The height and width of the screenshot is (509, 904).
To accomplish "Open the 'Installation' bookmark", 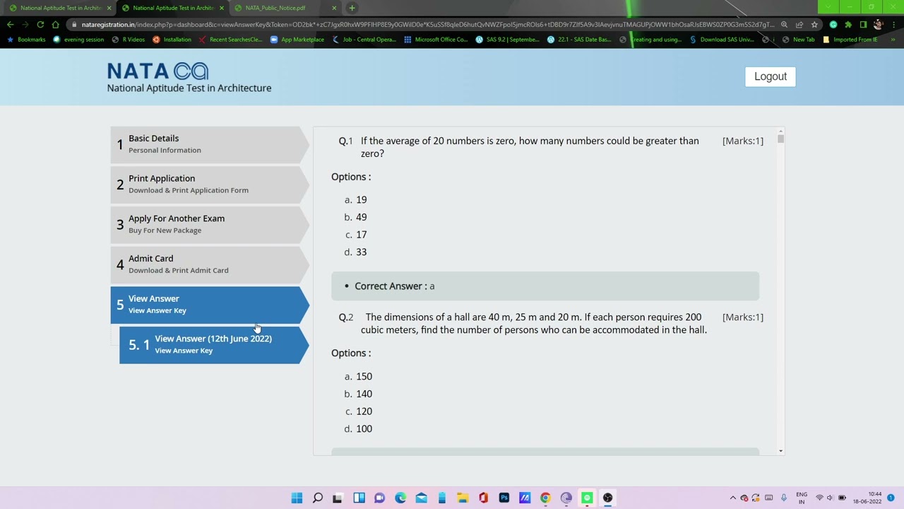I will (172, 40).
